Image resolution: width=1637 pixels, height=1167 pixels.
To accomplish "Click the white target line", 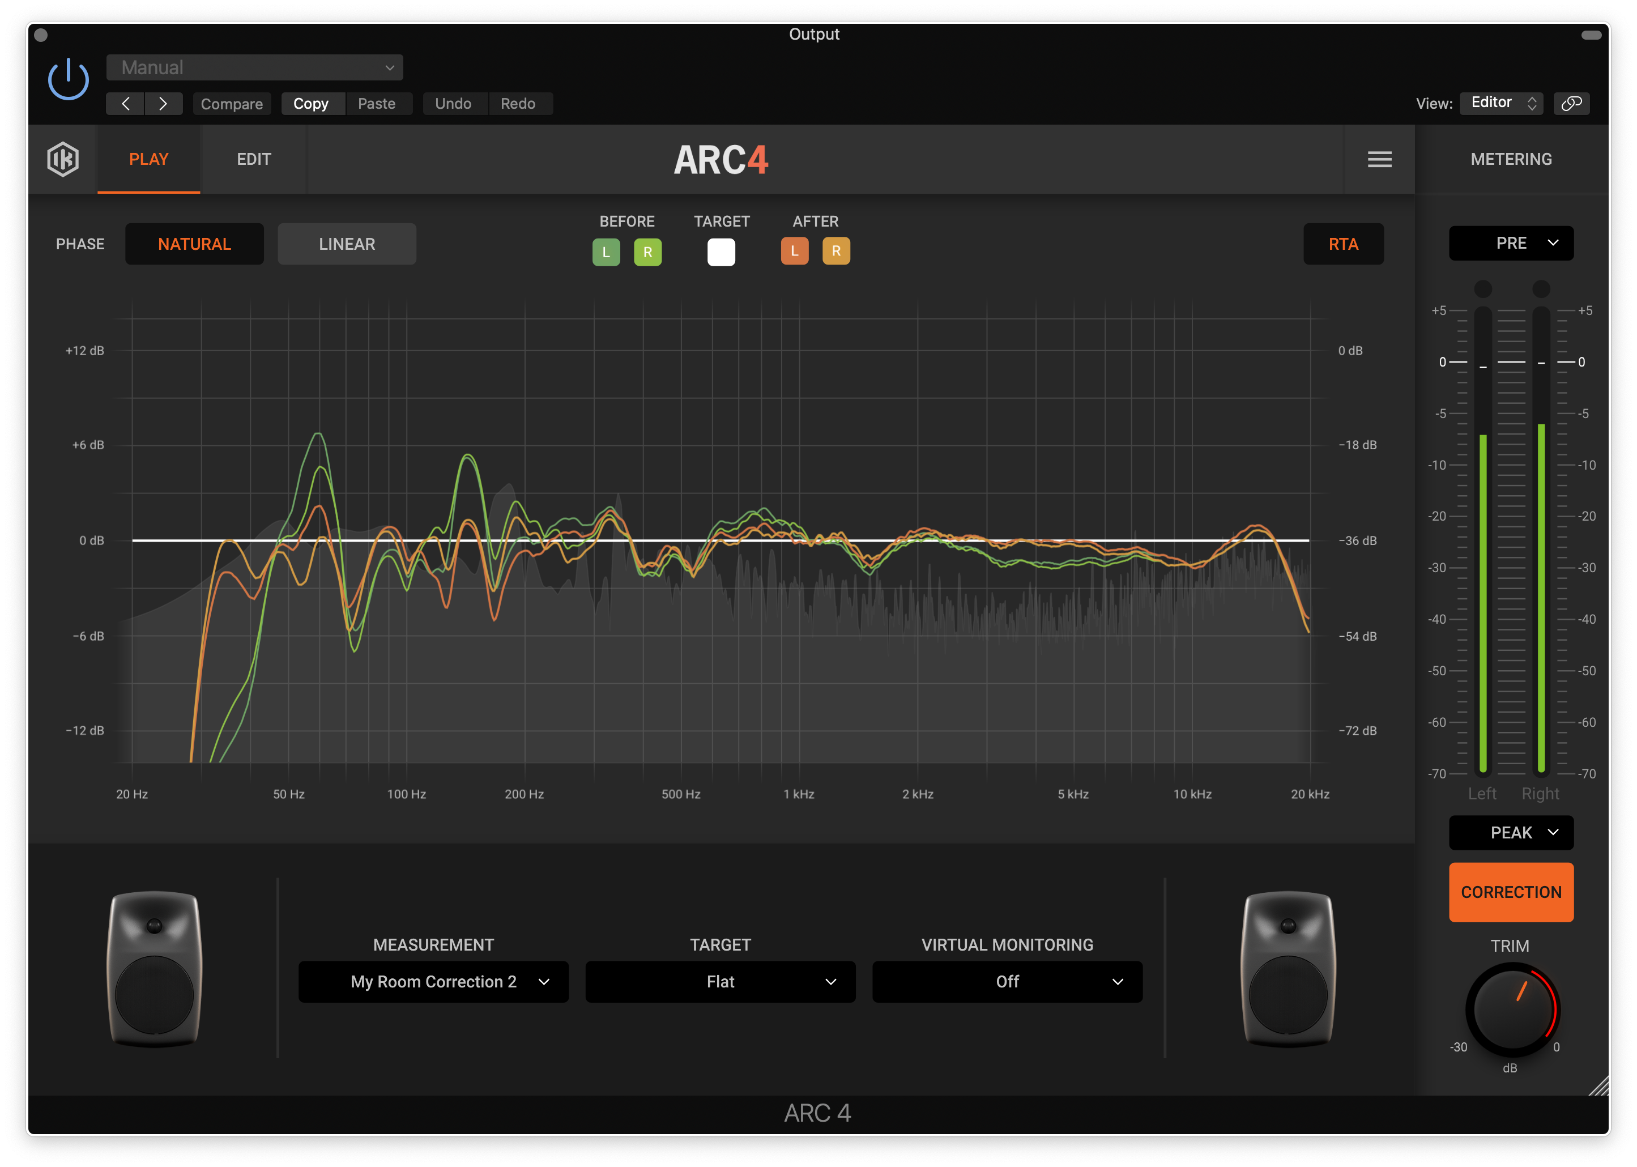I will [721, 540].
